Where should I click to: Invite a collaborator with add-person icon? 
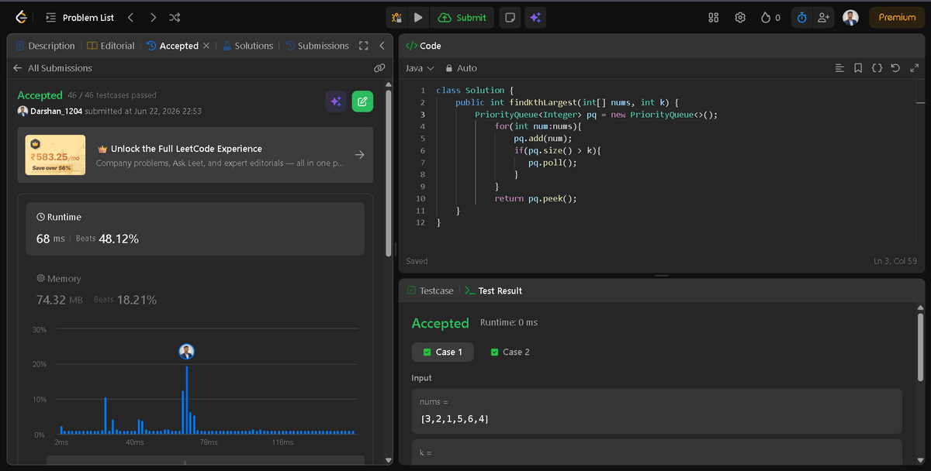823,17
